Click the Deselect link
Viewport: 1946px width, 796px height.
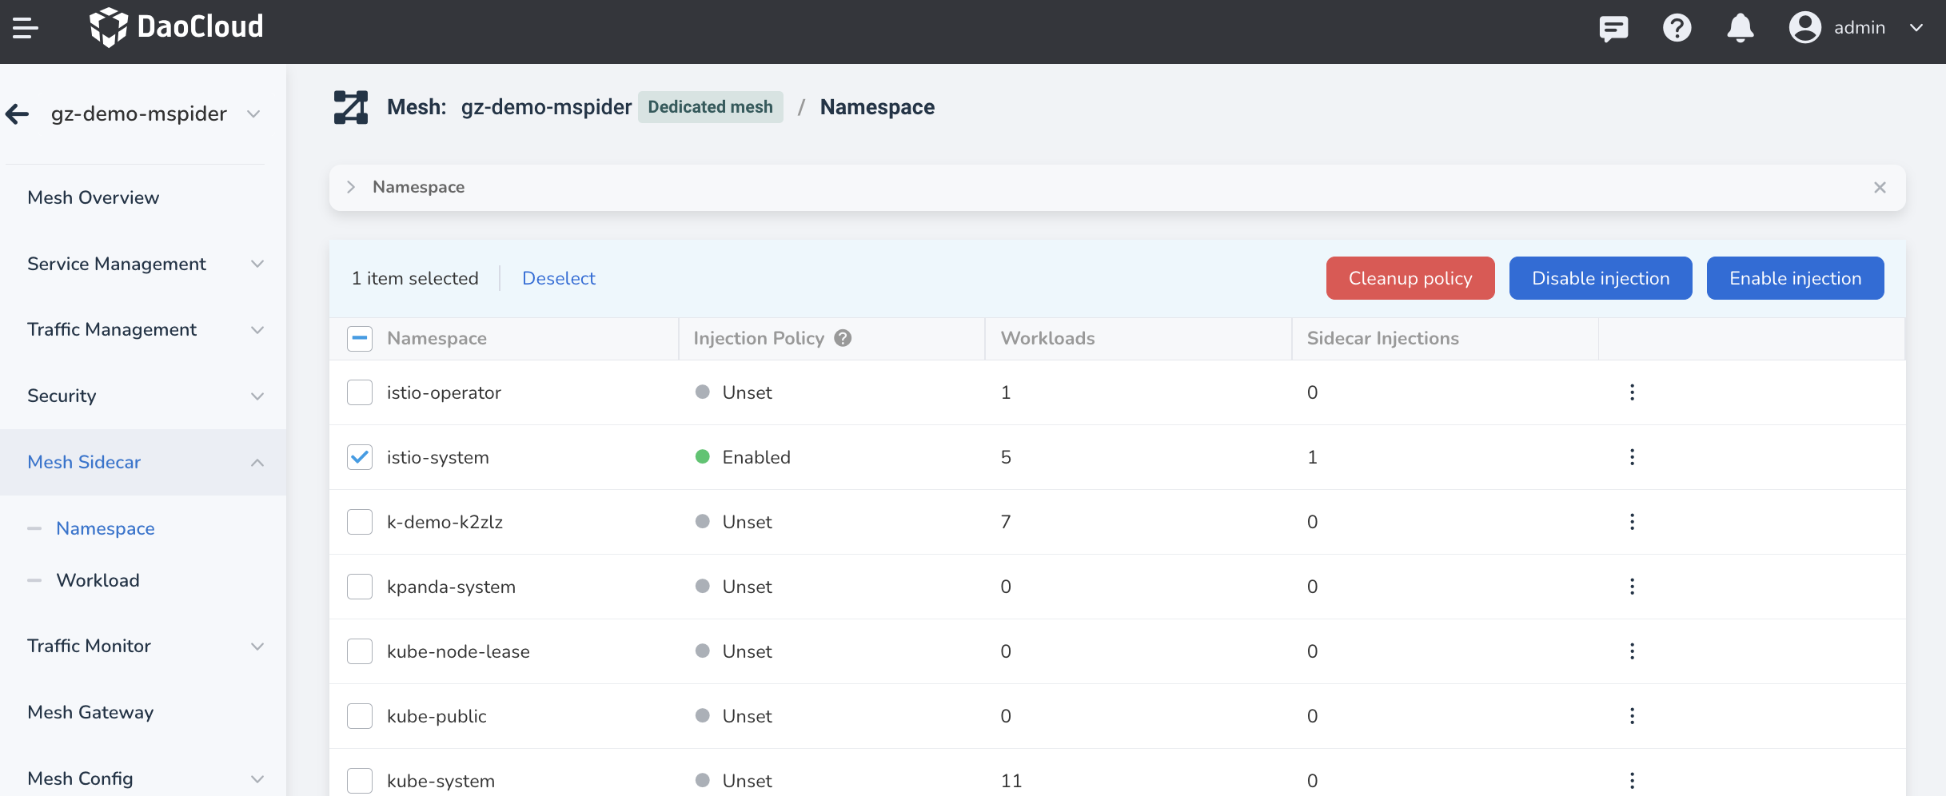coord(558,278)
